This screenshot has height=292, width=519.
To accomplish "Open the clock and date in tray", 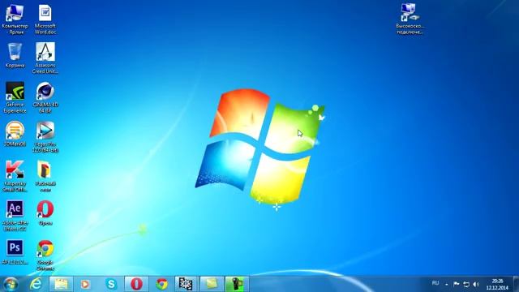I will point(497,285).
